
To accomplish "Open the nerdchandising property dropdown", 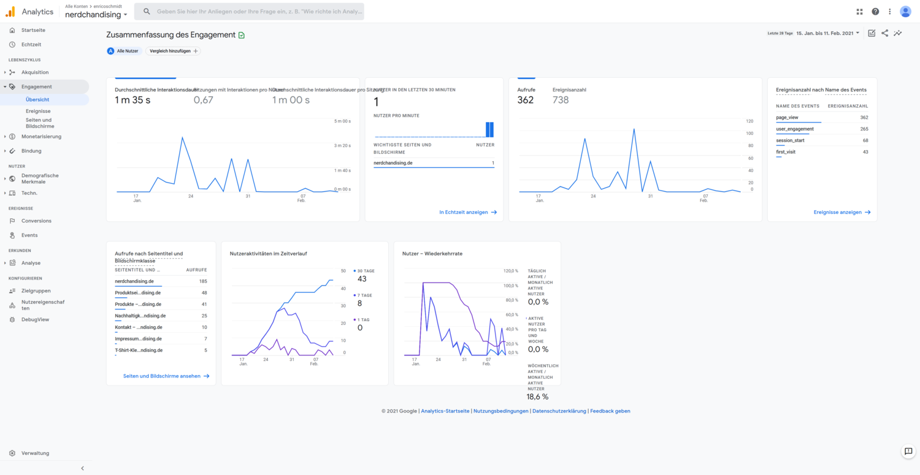I will tap(96, 14).
